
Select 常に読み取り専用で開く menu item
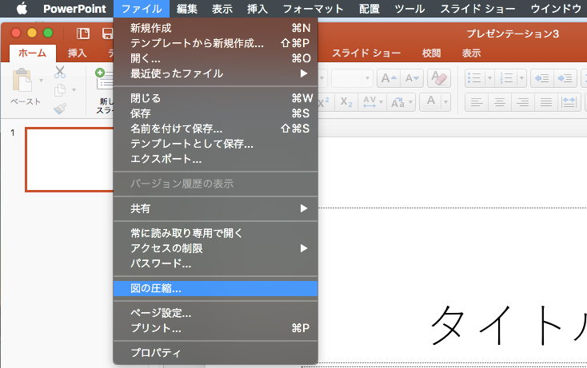[215, 233]
